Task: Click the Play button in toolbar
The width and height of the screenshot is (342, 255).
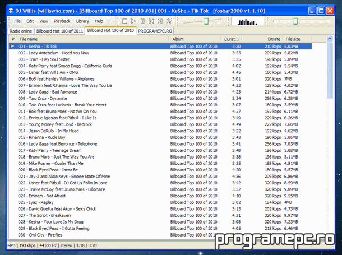Action: [x=133, y=21]
